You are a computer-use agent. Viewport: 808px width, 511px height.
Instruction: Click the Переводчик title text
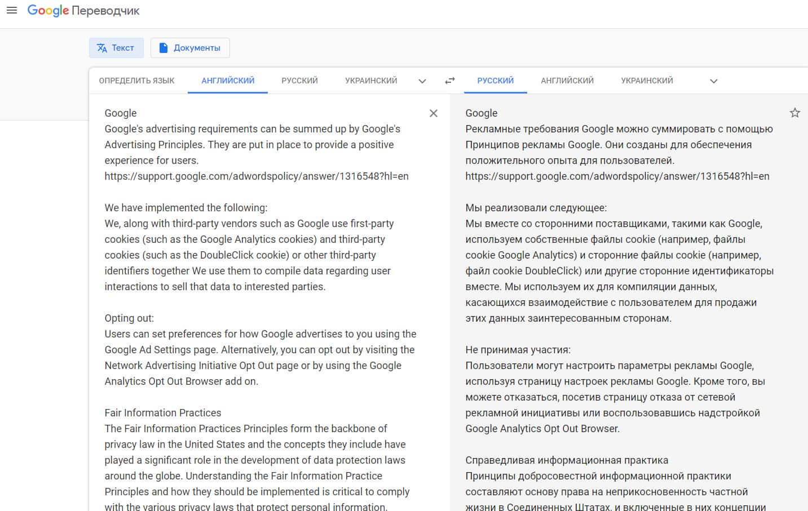click(105, 11)
